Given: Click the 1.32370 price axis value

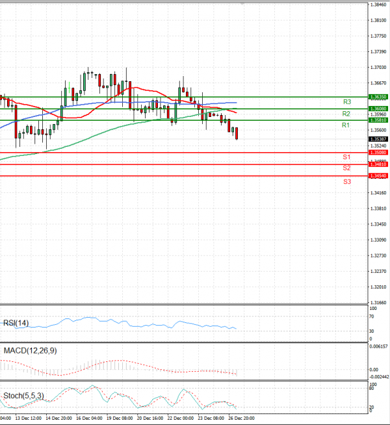Looking at the screenshot, I should coord(378,272).
